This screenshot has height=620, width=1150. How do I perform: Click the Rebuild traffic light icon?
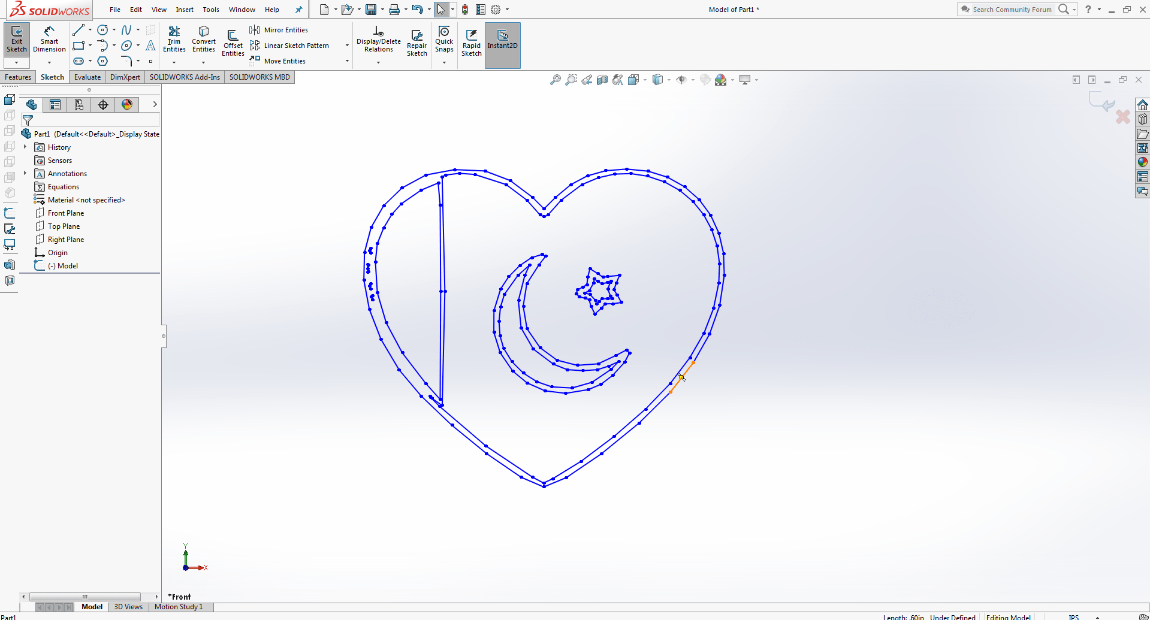(465, 10)
